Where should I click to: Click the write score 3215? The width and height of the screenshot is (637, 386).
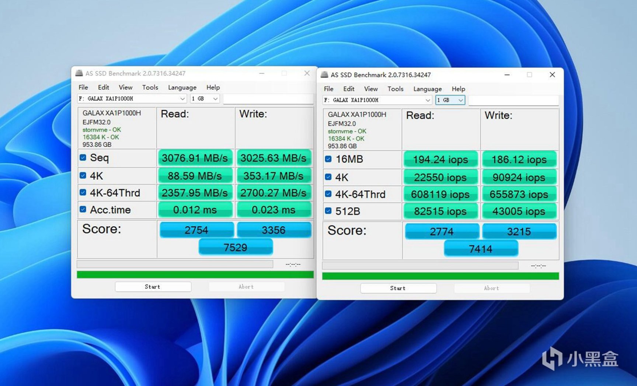coord(519,231)
